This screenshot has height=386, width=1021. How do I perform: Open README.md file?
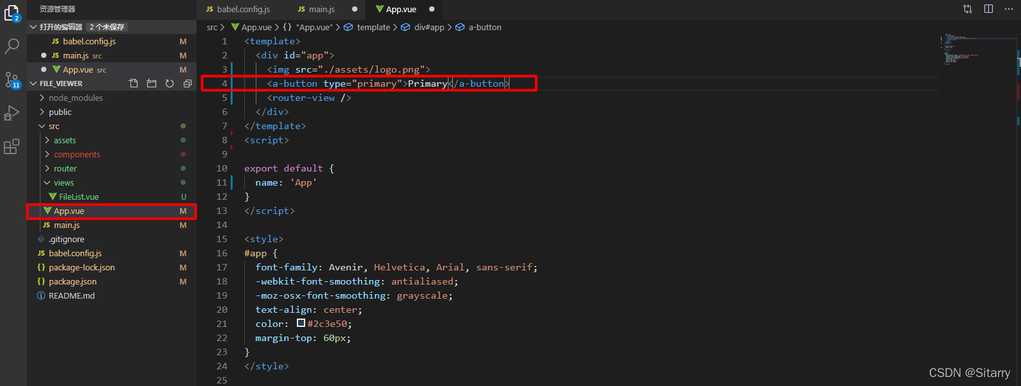click(111, 295)
